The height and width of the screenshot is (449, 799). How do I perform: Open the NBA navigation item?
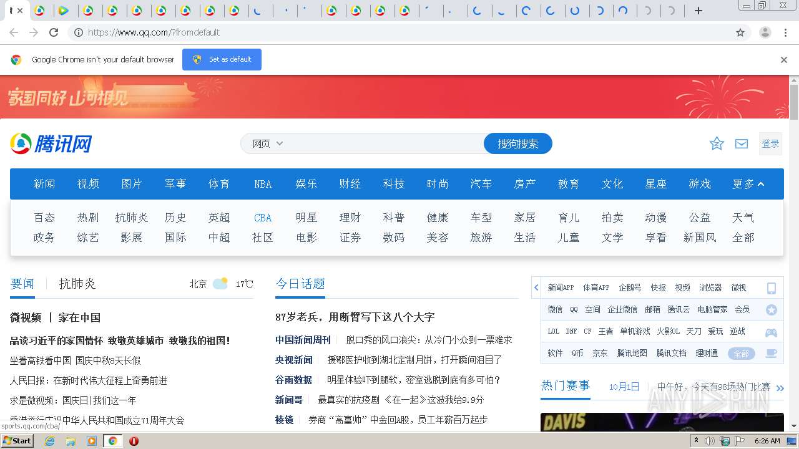pyautogui.click(x=263, y=184)
